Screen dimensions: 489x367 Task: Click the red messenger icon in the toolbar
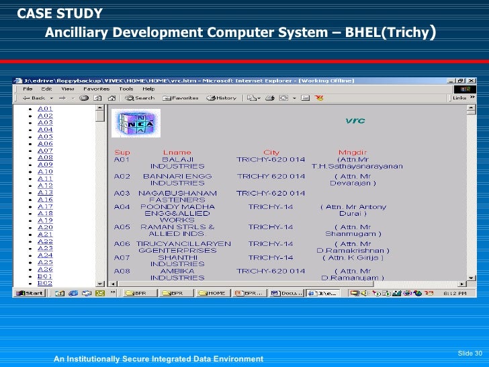coord(319,98)
